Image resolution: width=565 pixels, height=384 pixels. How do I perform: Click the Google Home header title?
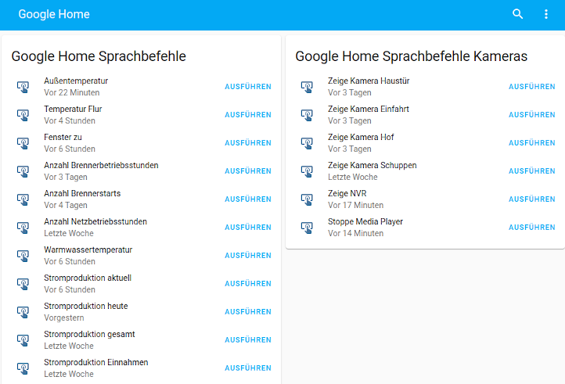54,14
